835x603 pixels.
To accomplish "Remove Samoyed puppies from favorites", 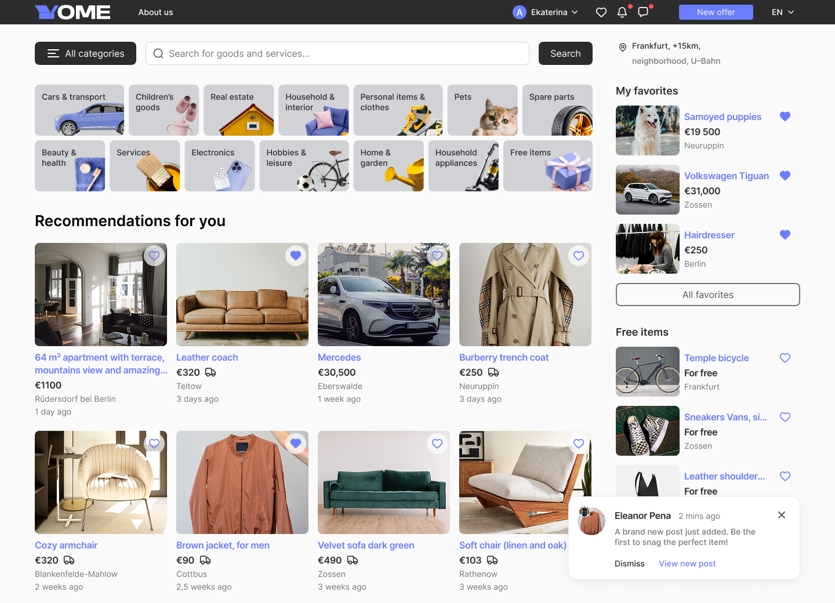I will (785, 117).
